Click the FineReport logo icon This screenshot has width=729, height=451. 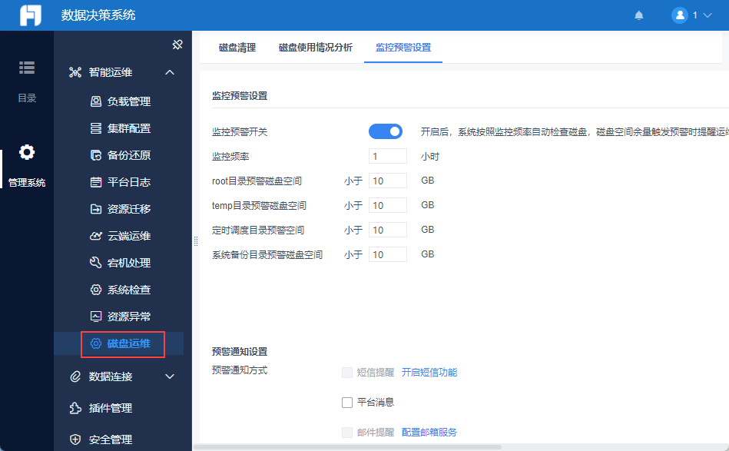tap(30, 15)
